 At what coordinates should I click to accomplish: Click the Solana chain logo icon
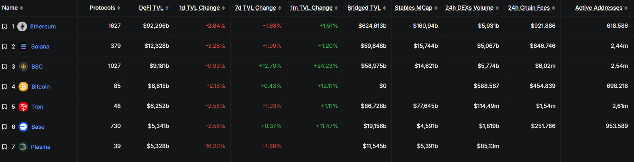(x=23, y=47)
